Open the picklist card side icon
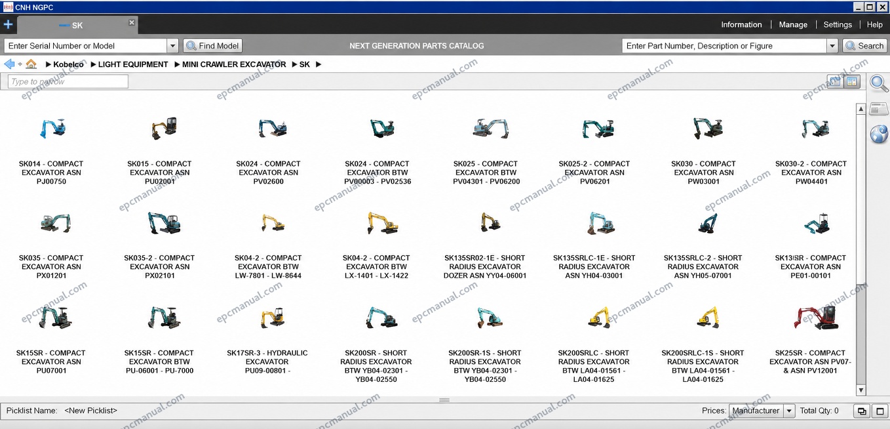This screenshot has width=890, height=429. pyautogui.click(x=879, y=109)
